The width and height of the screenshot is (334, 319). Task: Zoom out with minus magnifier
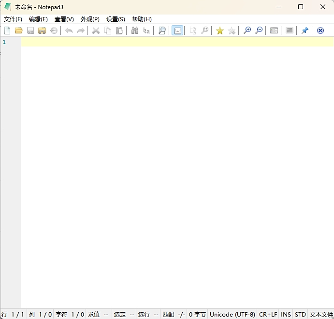[x=259, y=30]
